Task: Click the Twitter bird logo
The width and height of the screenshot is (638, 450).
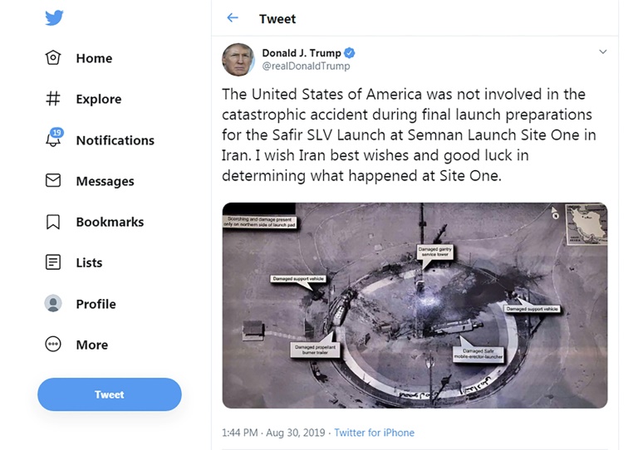Action: [54, 18]
